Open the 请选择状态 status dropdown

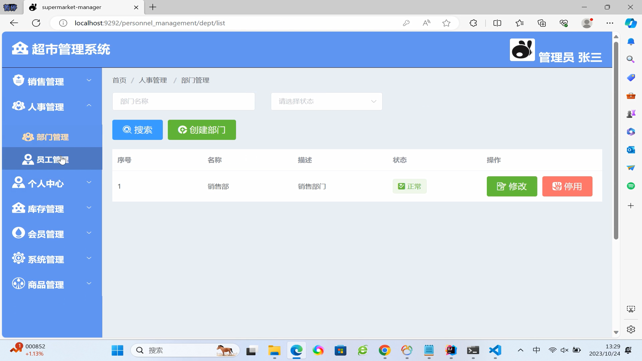(326, 101)
